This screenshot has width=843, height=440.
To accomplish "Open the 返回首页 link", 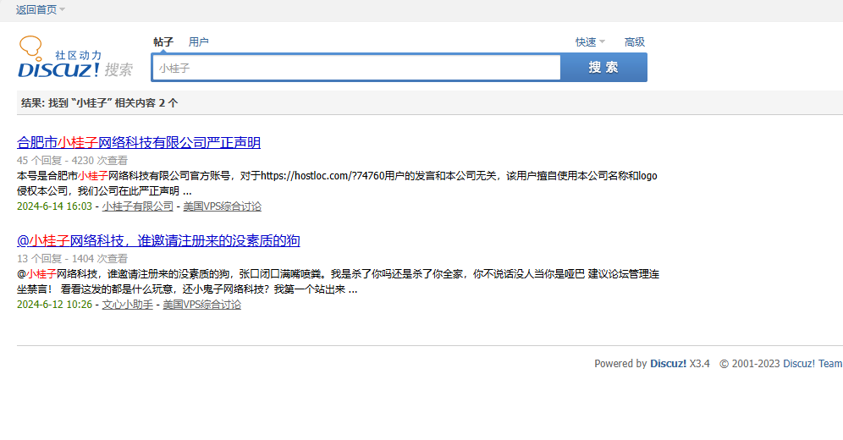I will 36,9.
